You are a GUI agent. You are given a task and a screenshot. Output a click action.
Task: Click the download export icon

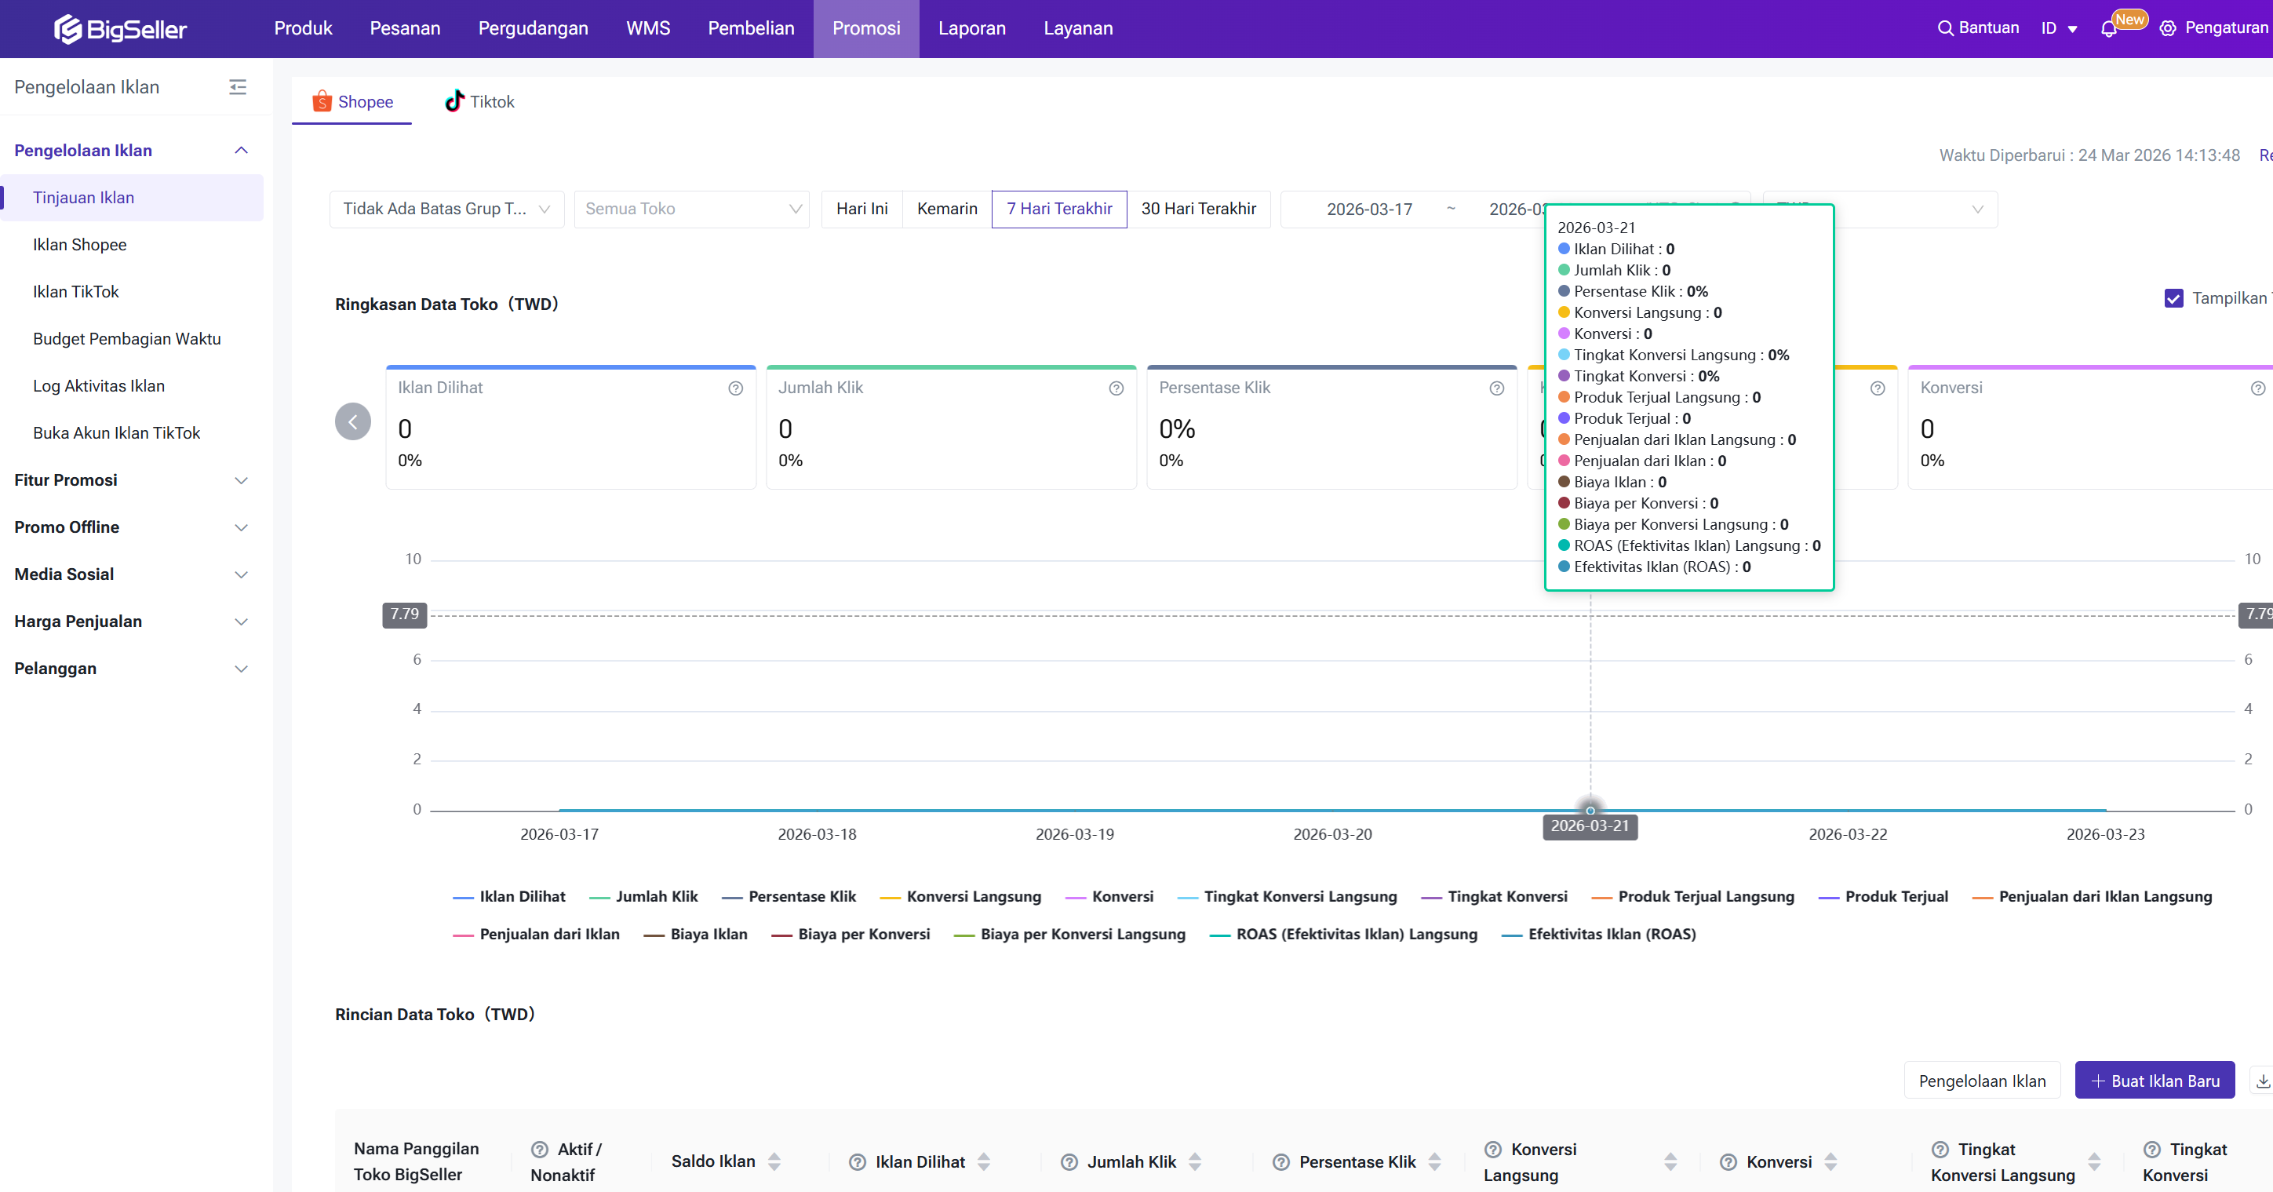[2263, 1081]
